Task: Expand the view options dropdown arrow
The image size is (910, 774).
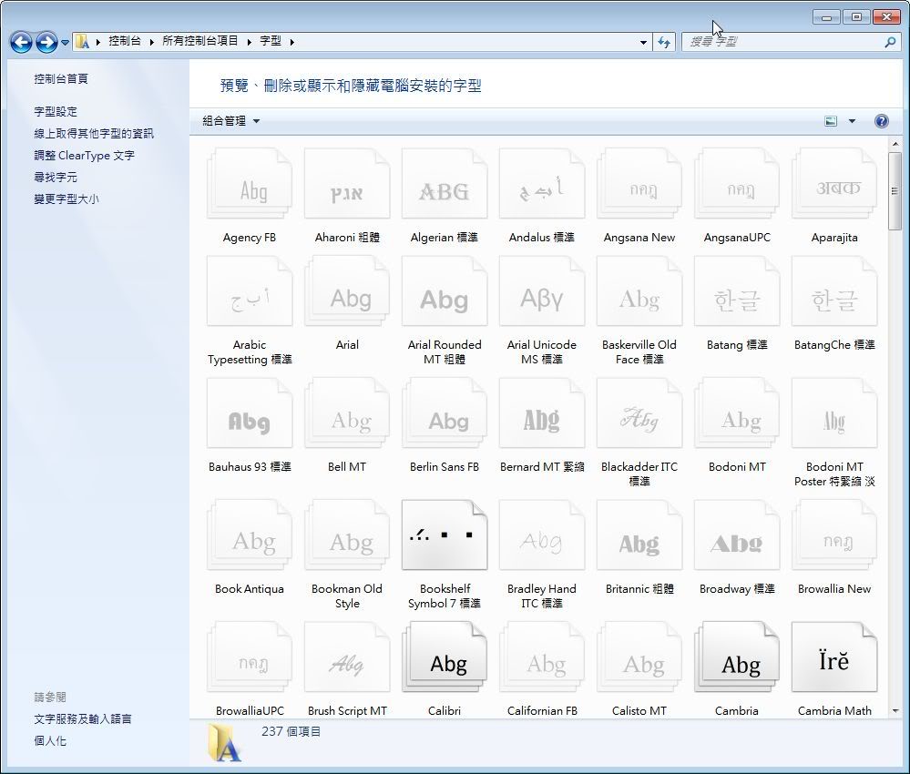Action: click(x=852, y=121)
